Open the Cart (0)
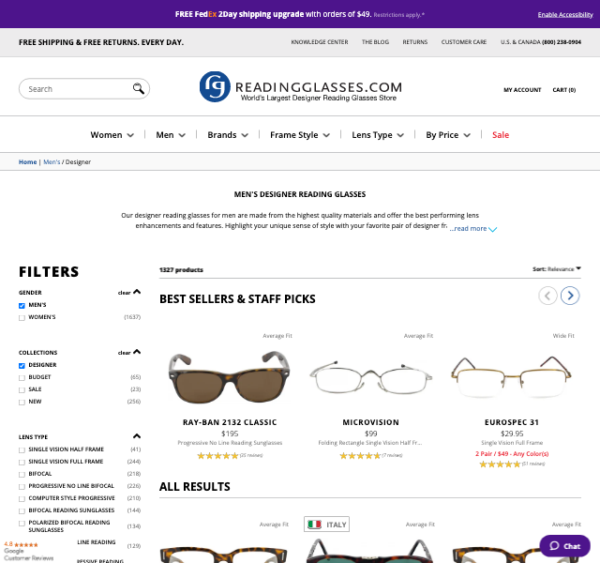The height and width of the screenshot is (563, 600). coord(564,90)
